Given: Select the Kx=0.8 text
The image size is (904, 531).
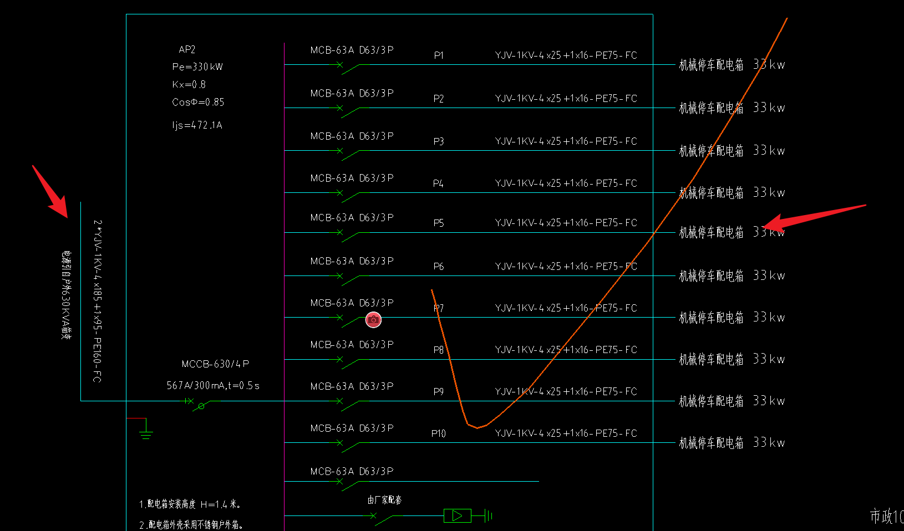Looking at the screenshot, I should (x=189, y=84).
